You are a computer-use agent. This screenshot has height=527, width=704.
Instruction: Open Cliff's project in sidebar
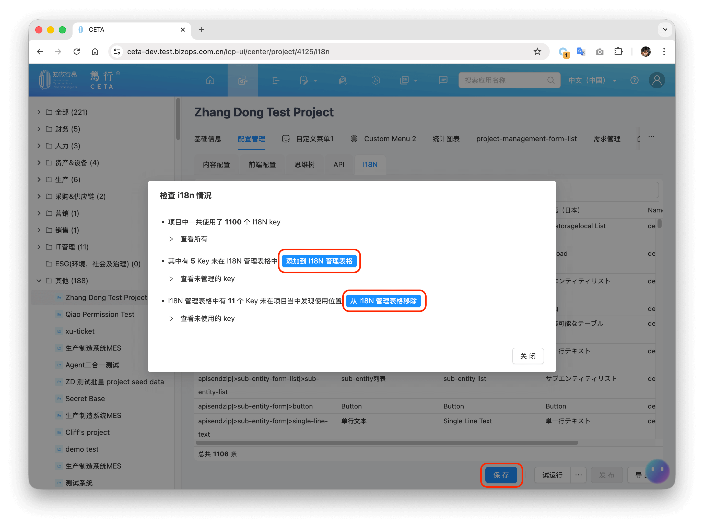(x=88, y=432)
